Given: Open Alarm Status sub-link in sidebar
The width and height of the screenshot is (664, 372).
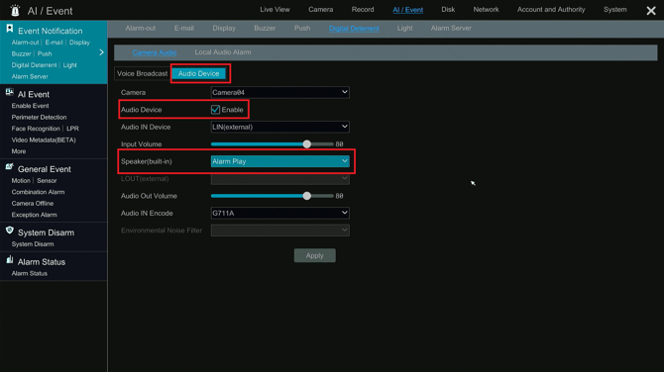Looking at the screenshot, I should pos(29,273).
